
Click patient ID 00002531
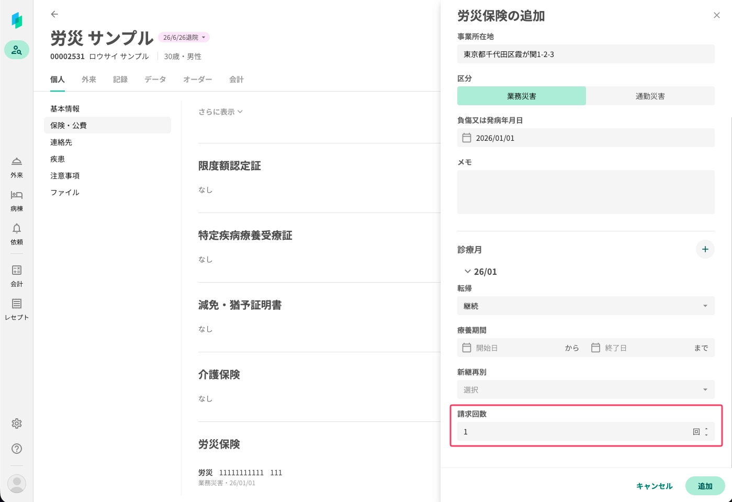click(x=67, y=56)
